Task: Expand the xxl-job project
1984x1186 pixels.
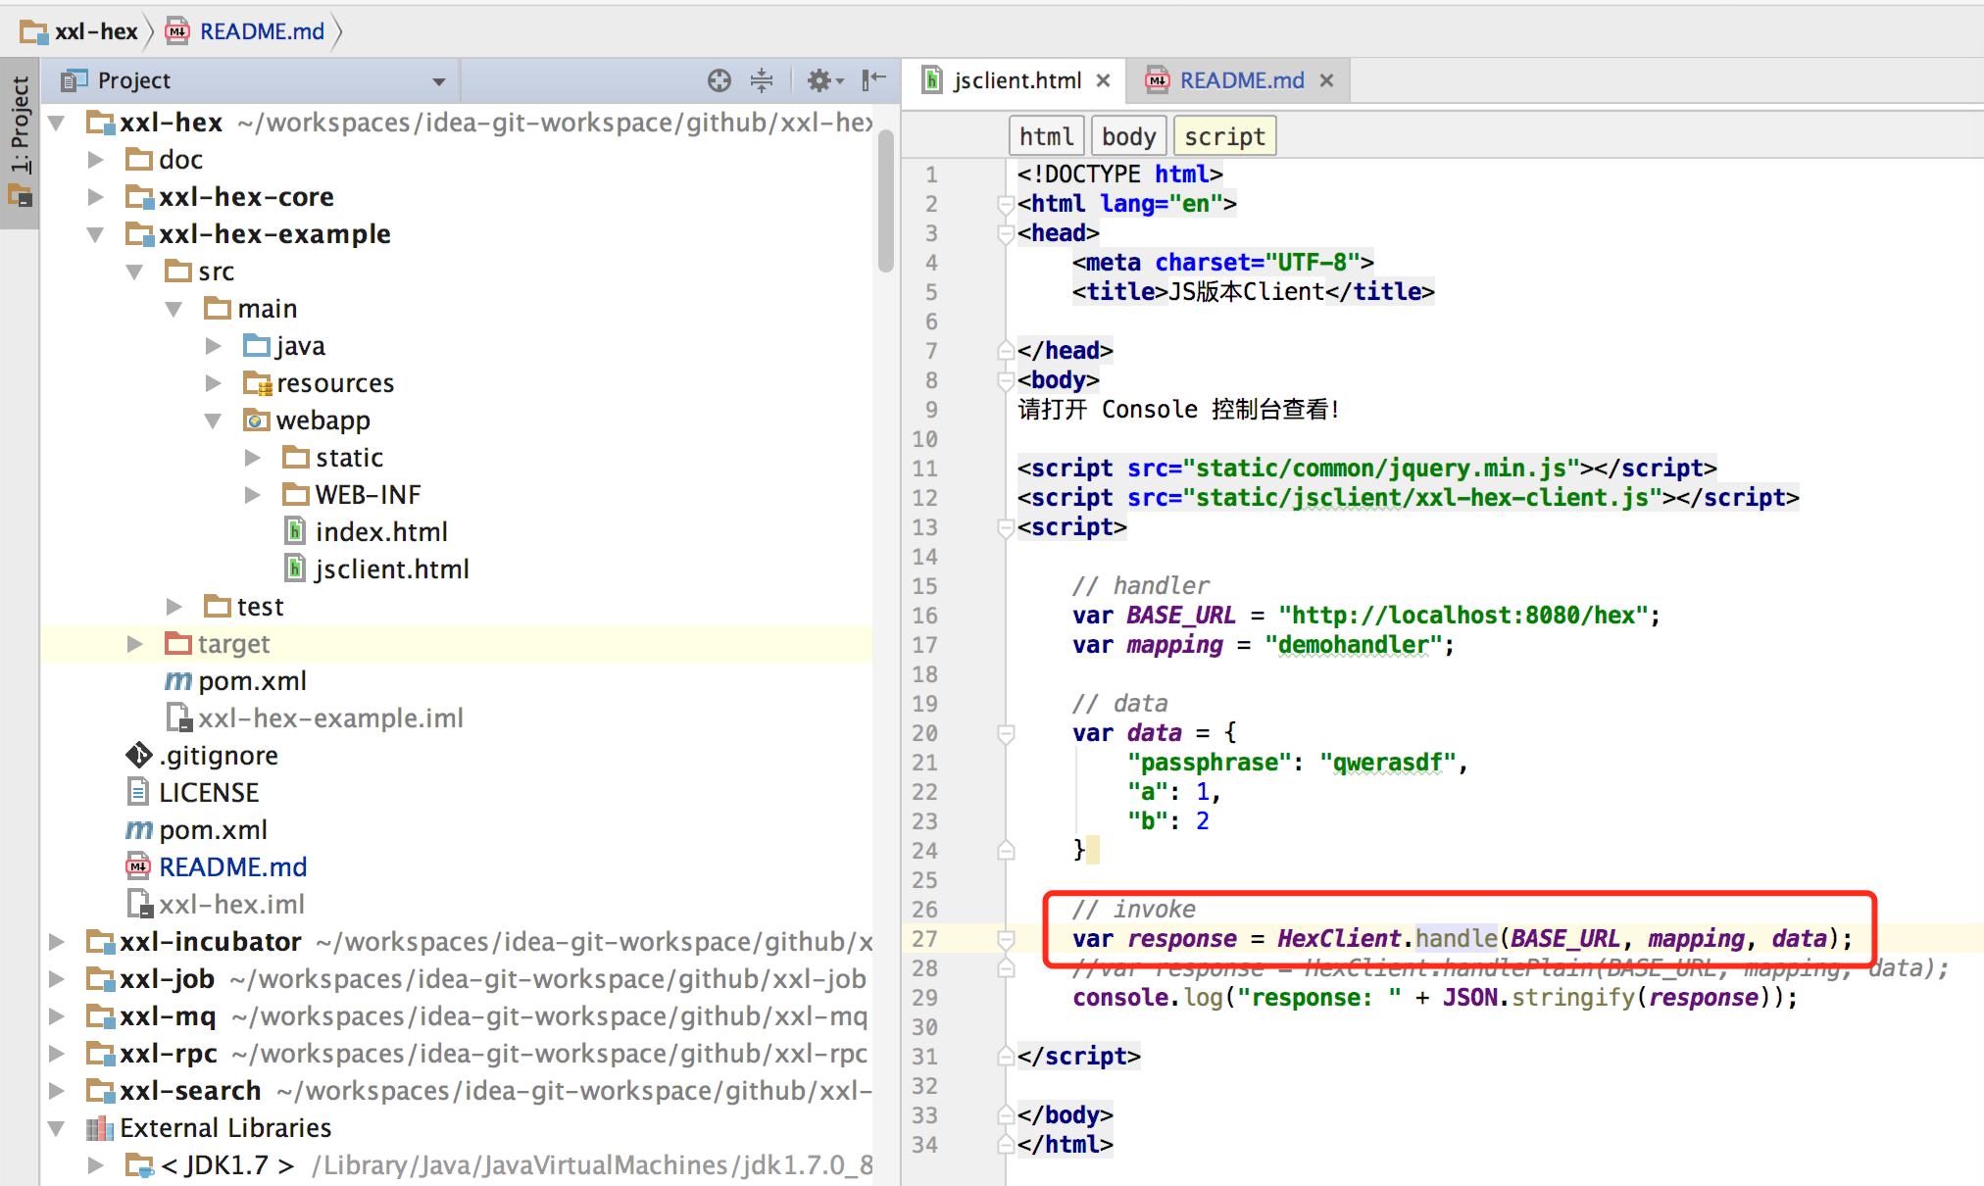Action: pos(57,979)
